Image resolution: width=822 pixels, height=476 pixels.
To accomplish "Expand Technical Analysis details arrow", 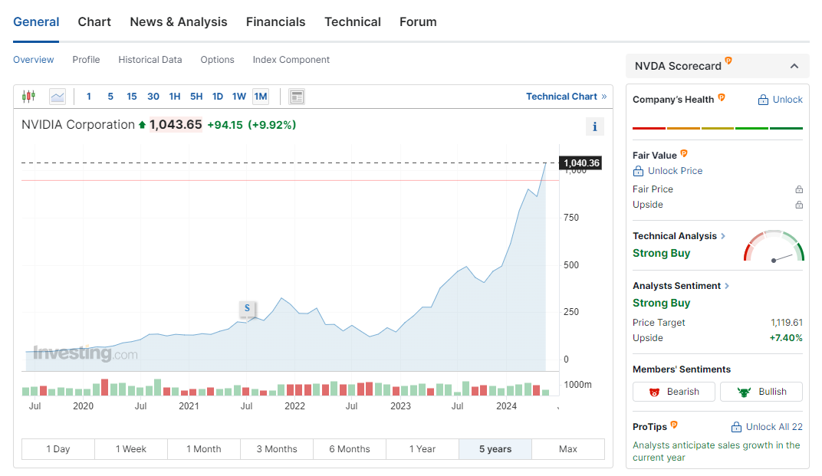I will click(723, 236).
